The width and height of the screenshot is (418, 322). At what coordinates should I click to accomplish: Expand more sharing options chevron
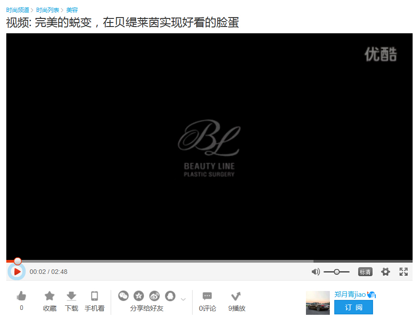click(x=183, y=299)
